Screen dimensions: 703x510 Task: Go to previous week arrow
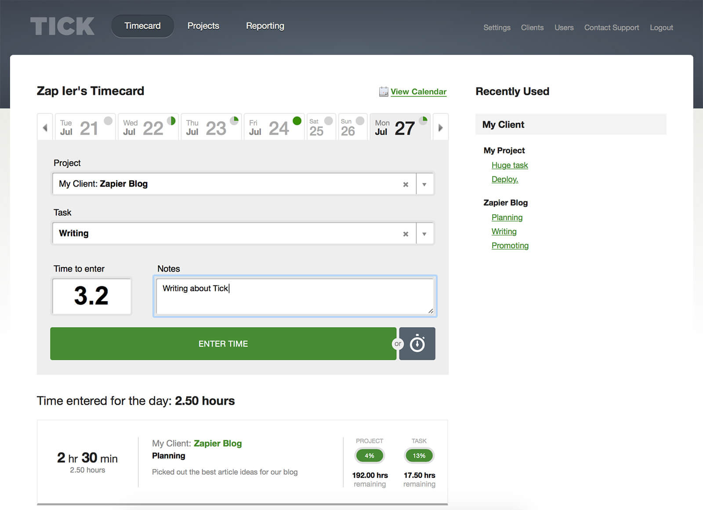[45, 128]
